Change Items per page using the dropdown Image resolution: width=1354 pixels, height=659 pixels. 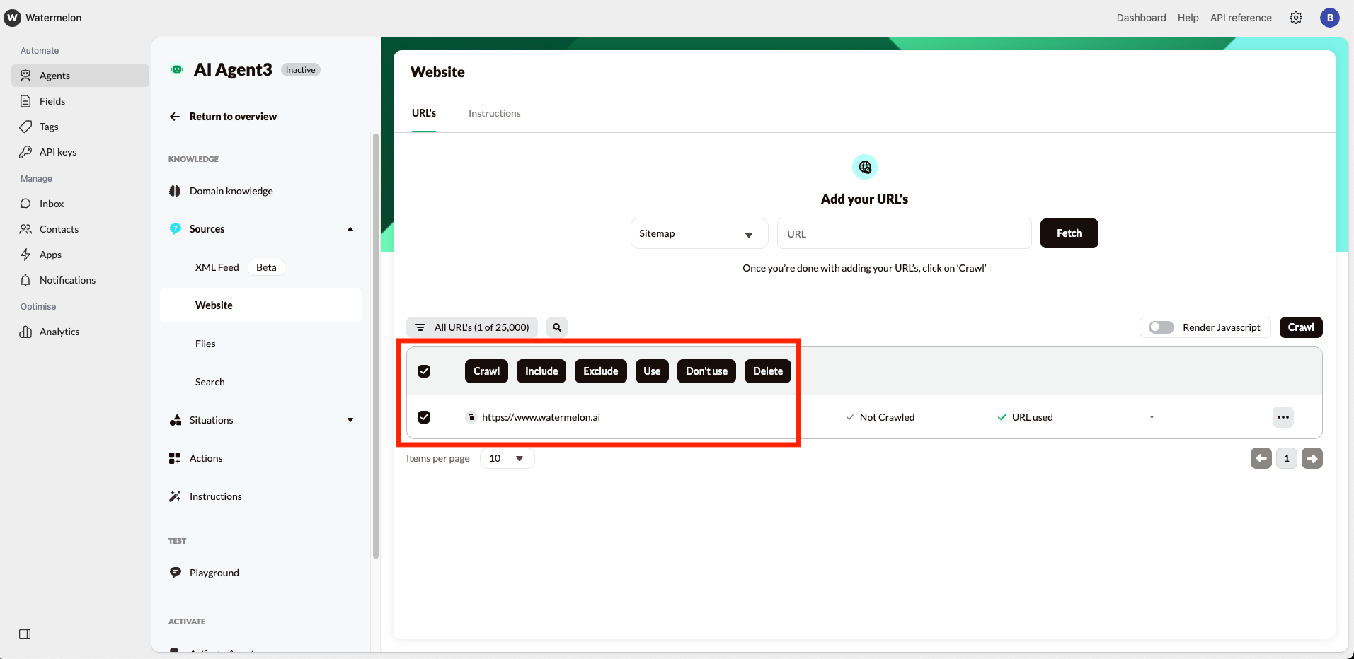click(x=506, y=457)
